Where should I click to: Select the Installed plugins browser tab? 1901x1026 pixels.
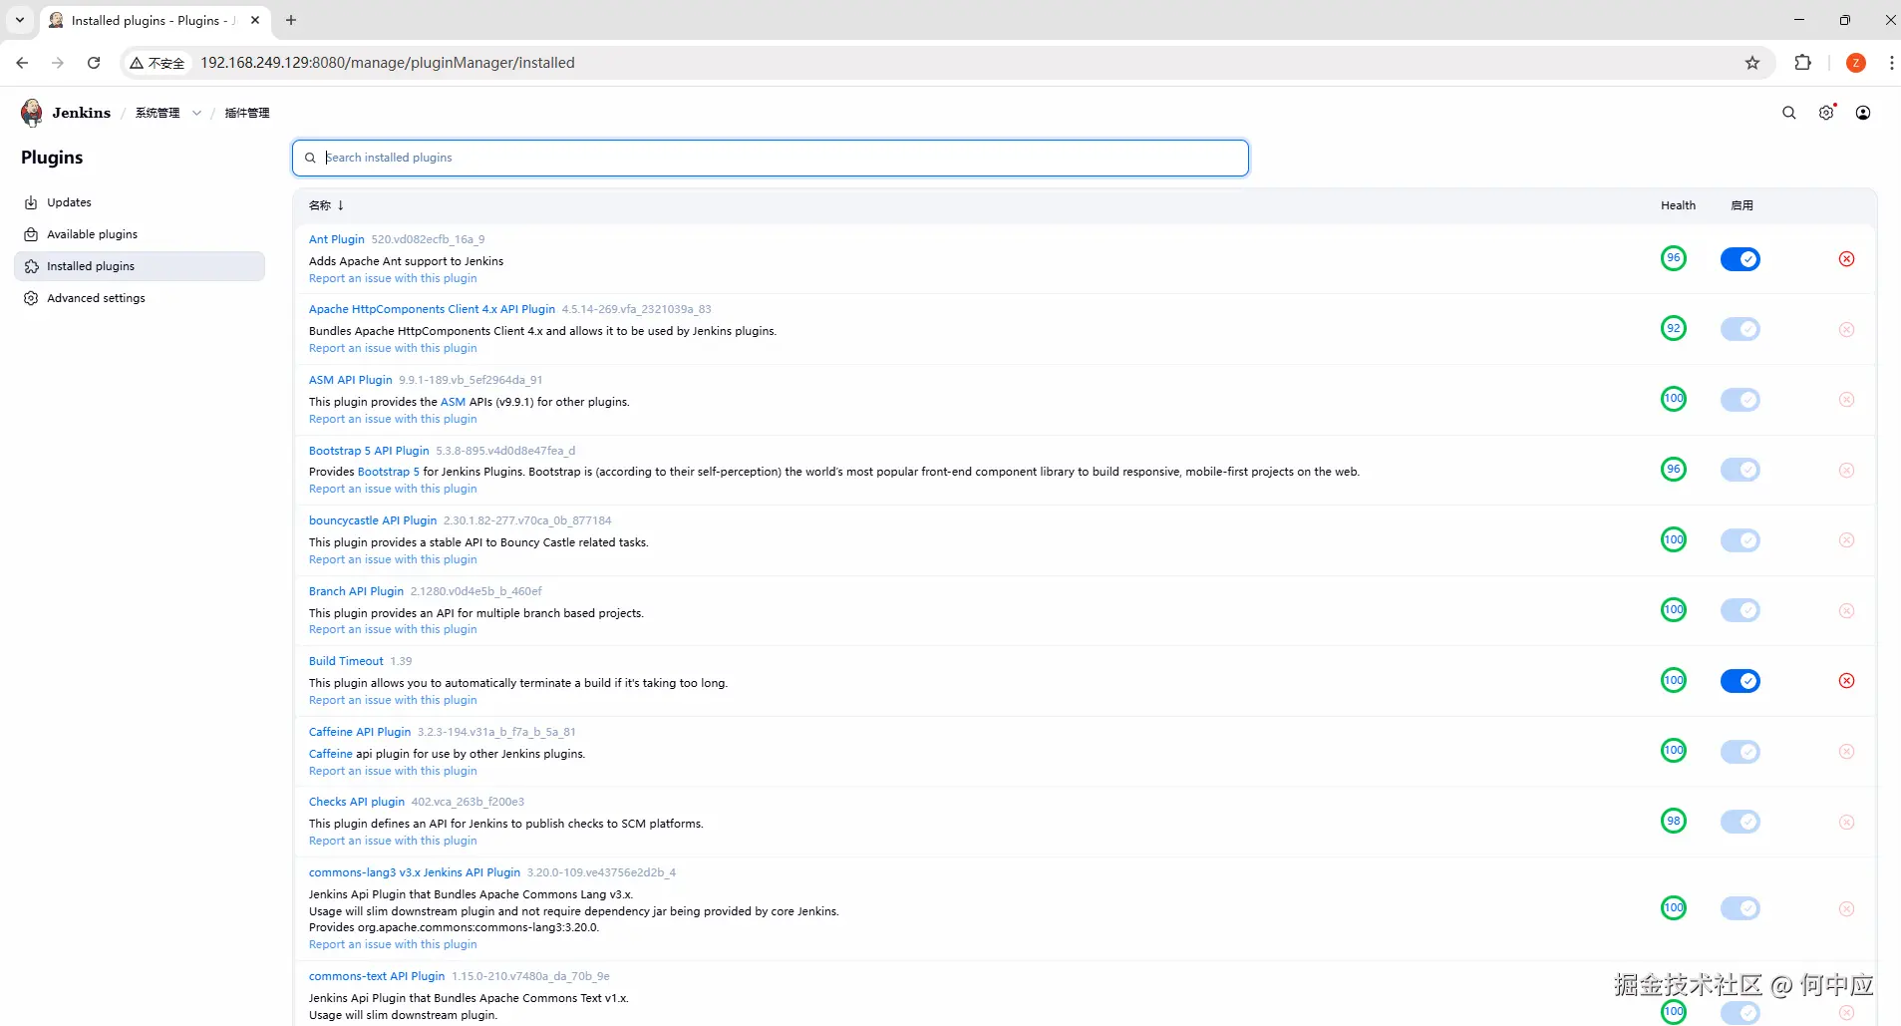click(x=155, y=20)
